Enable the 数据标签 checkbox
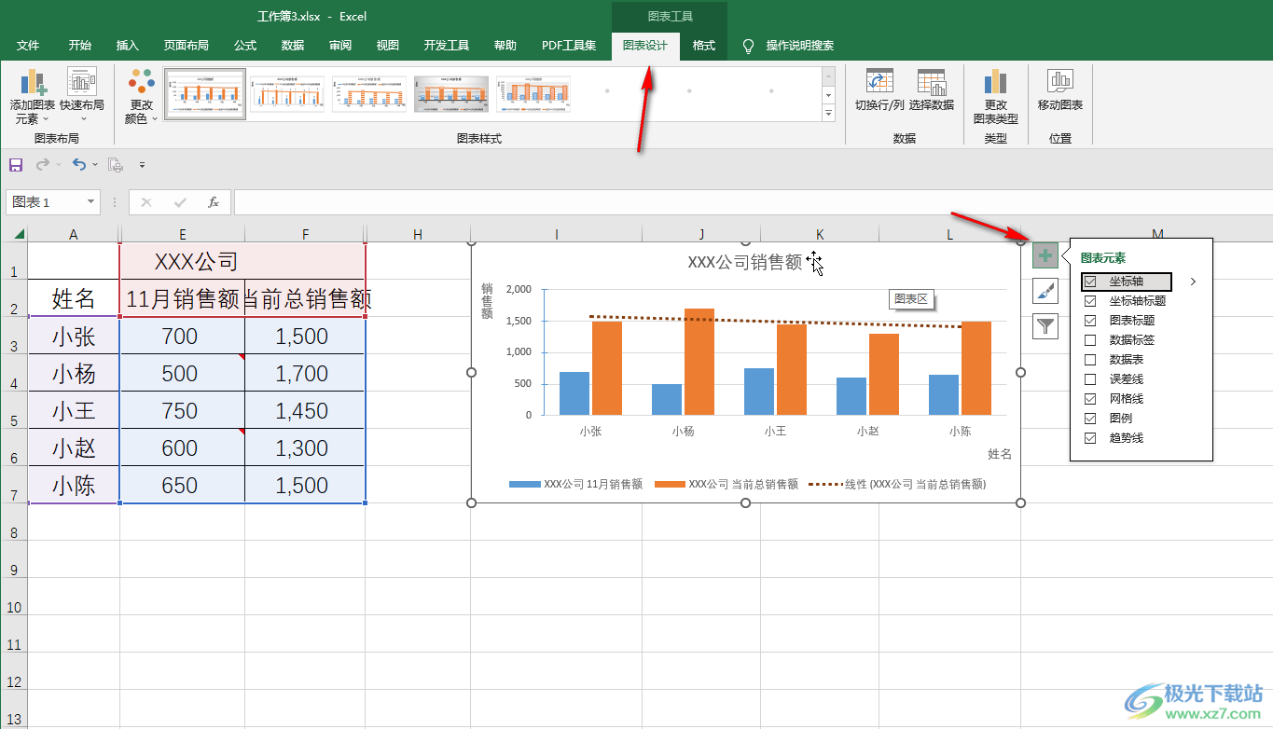 (x=1090, y=340)
